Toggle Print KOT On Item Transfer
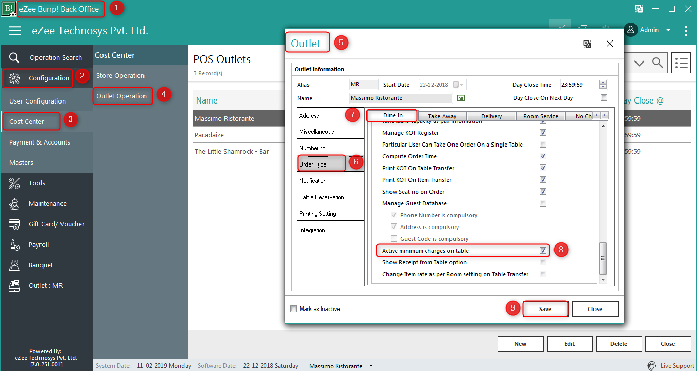The height and width of the screenshot is (371, 697). (543, 180)
